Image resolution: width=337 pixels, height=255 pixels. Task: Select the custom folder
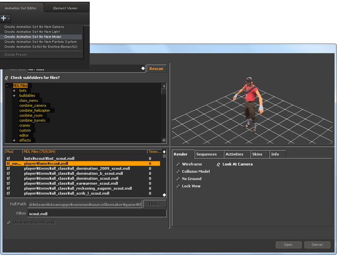coord(25,130)
